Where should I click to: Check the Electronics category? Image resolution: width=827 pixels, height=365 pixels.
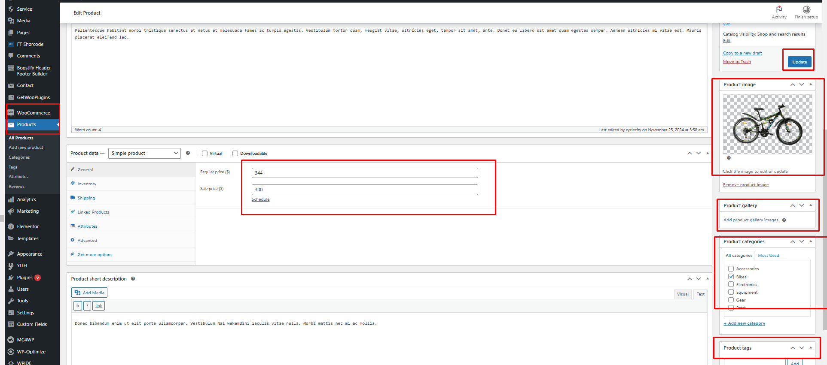pos(731,284)
